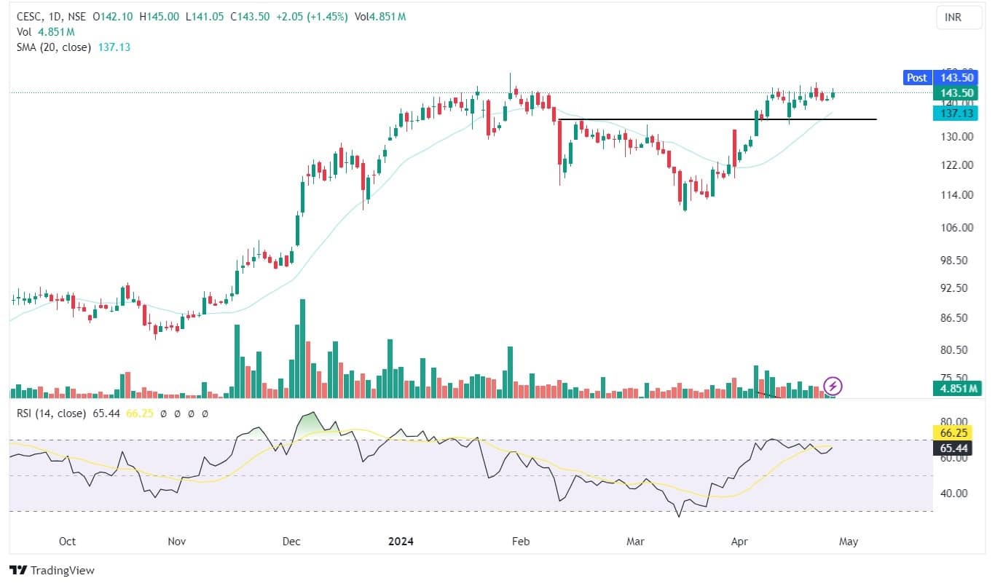
Task: Click the 2024 label on time axis
Action: (x=402, y=542)
